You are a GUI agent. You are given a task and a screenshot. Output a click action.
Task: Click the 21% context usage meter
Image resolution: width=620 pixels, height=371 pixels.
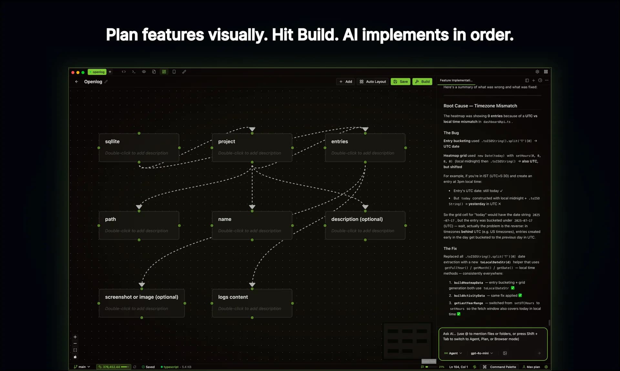coord(442,367)
